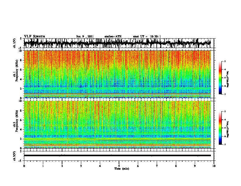Click the ch.2 color bar title log(PSD)

click(x=228, y=129)
